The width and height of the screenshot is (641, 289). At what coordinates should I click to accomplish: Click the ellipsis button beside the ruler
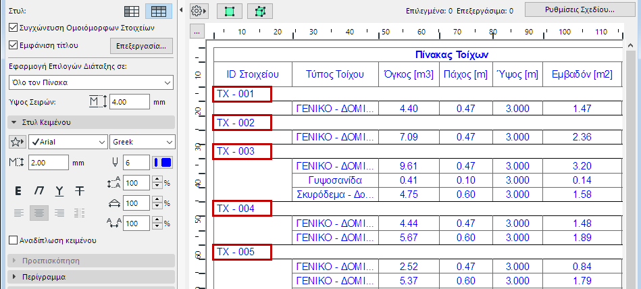click(x=197, y=32)
